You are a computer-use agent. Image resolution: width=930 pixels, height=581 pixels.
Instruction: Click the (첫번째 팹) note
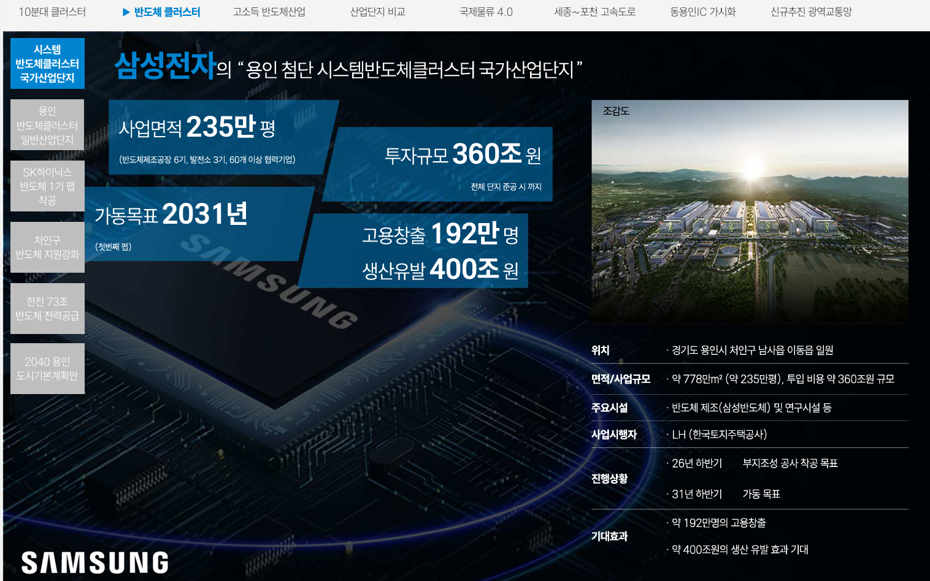(113, 246)
